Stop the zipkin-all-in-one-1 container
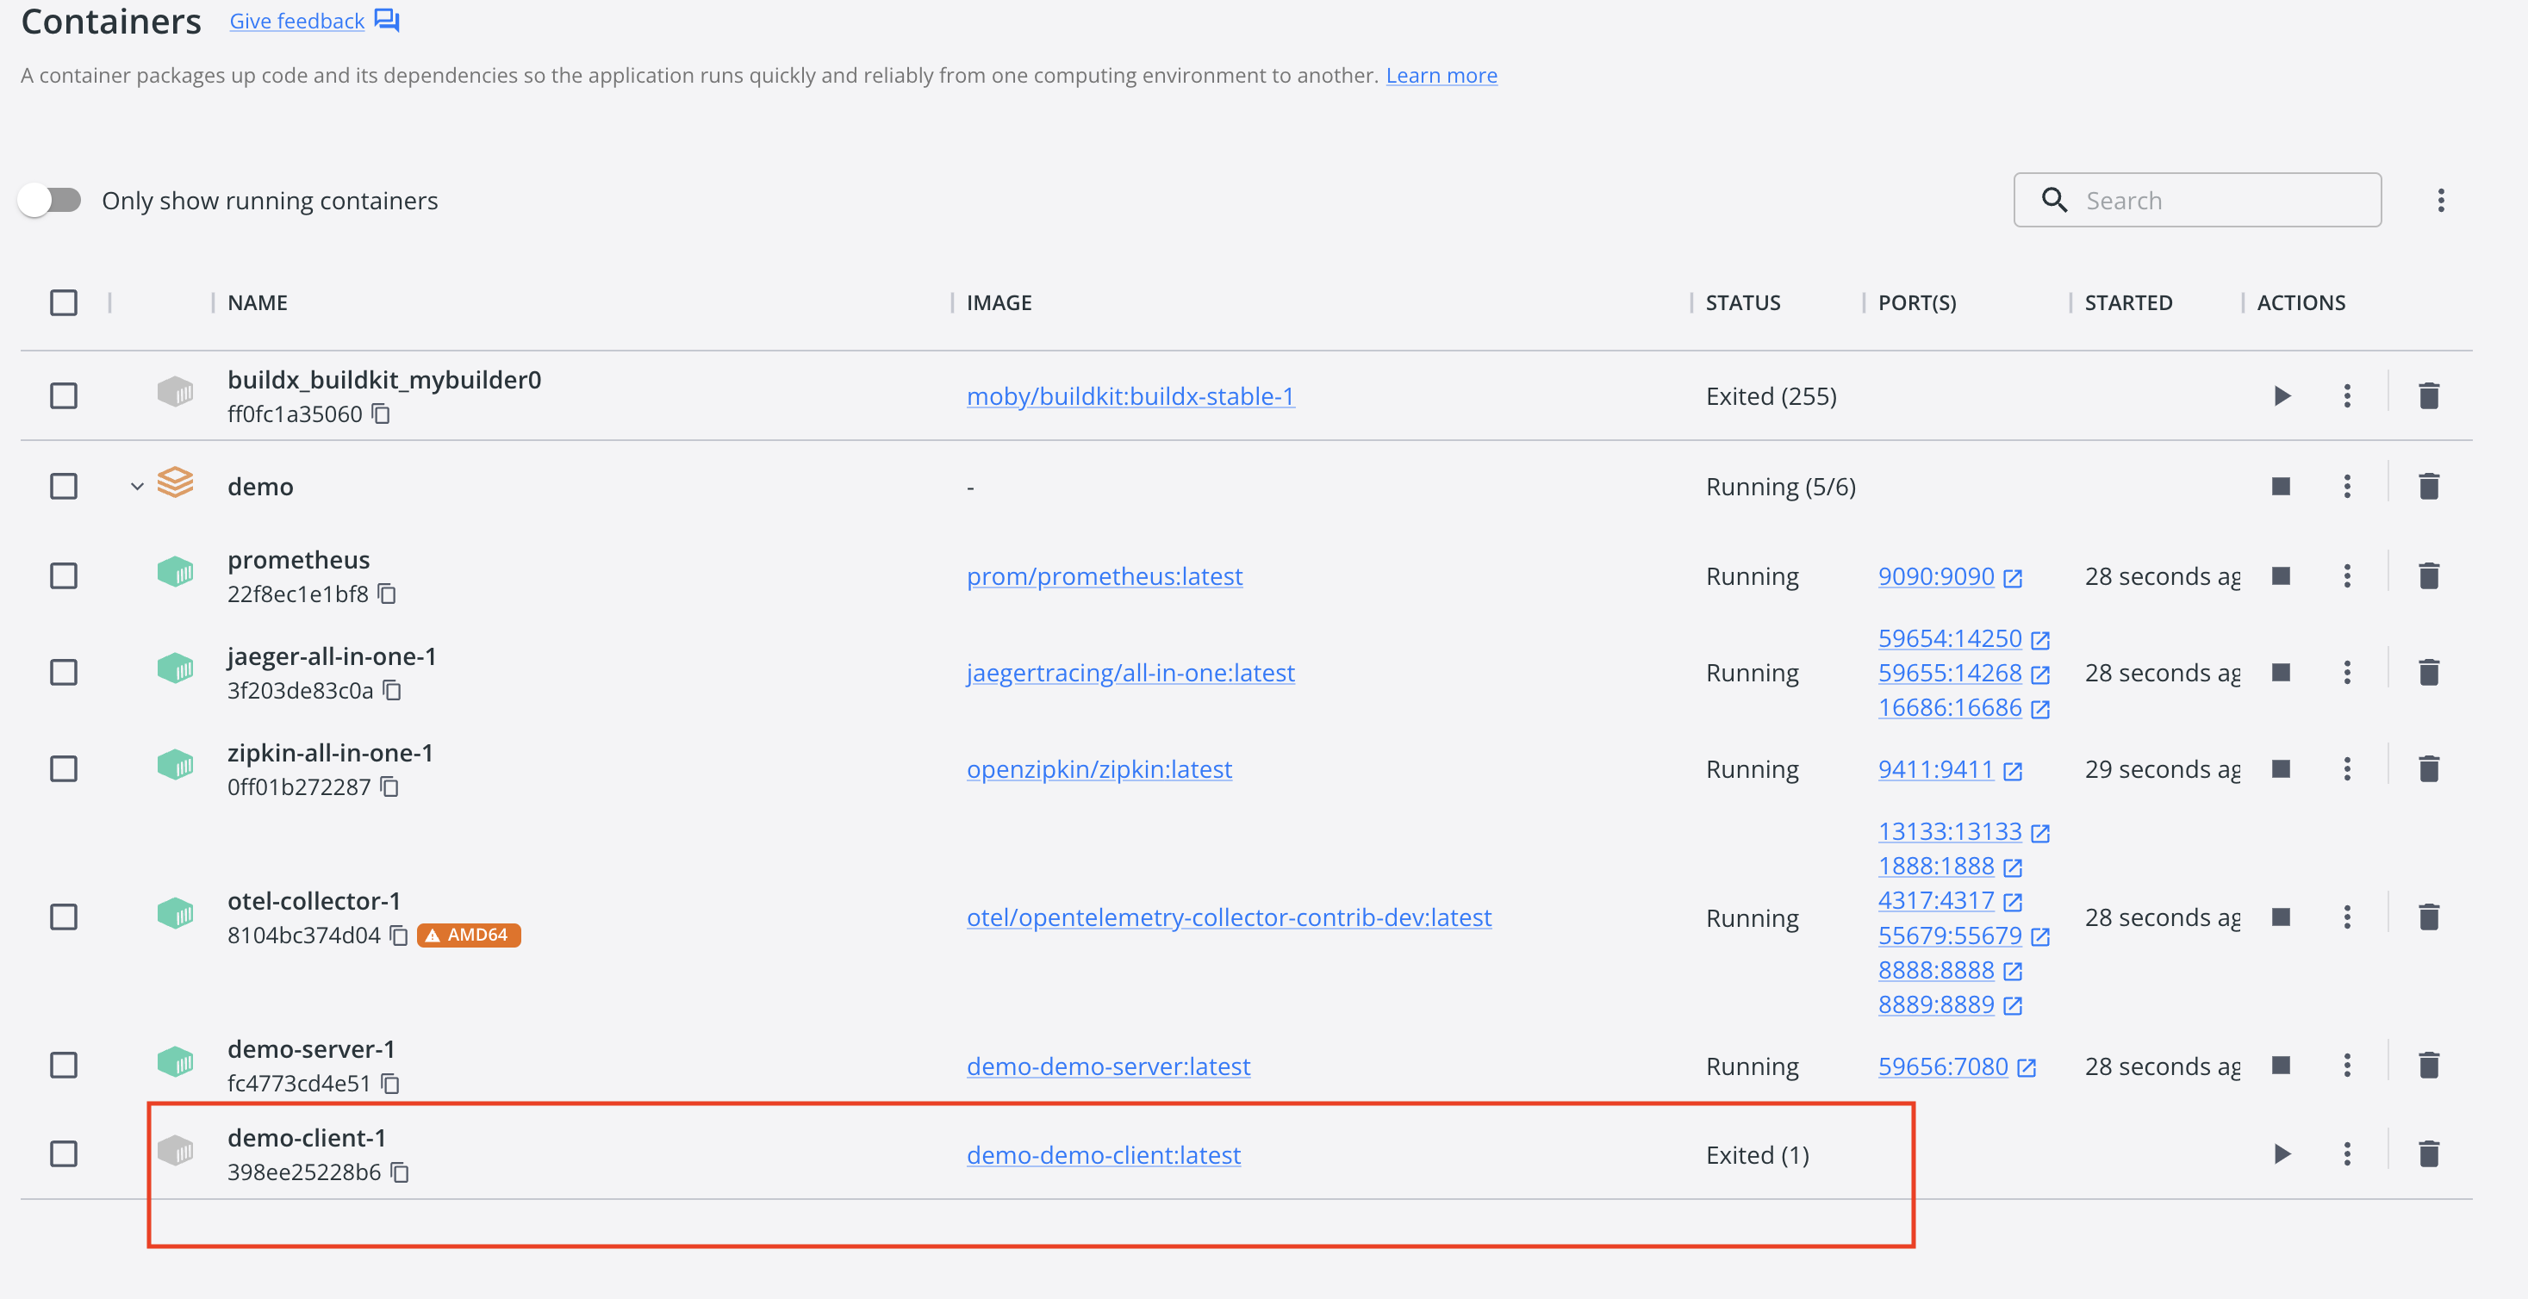Screen dimensions: 2528x1299 click(2281, 768)
